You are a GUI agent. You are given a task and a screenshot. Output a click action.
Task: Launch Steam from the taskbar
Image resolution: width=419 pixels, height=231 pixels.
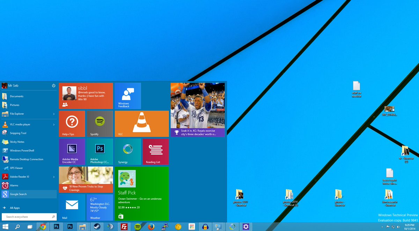coord(97,226)
